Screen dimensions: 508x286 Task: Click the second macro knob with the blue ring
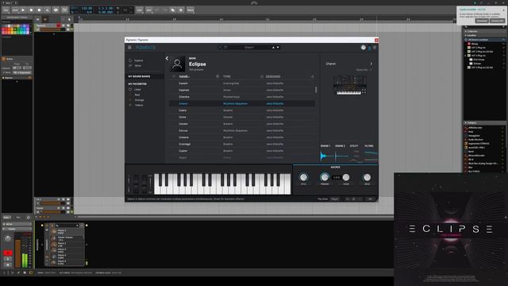325,177
